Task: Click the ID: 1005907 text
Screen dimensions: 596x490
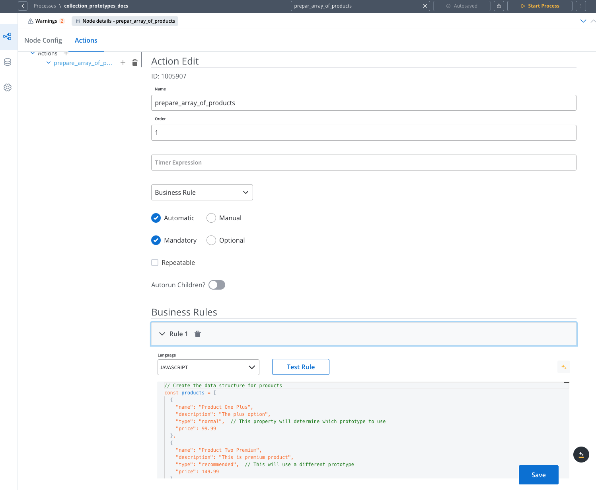Action: pyautogui.click(x=169, y=76)
